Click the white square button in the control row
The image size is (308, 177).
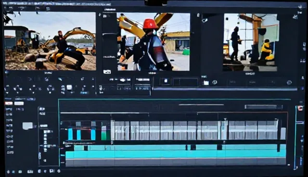(x=69, y=87)
